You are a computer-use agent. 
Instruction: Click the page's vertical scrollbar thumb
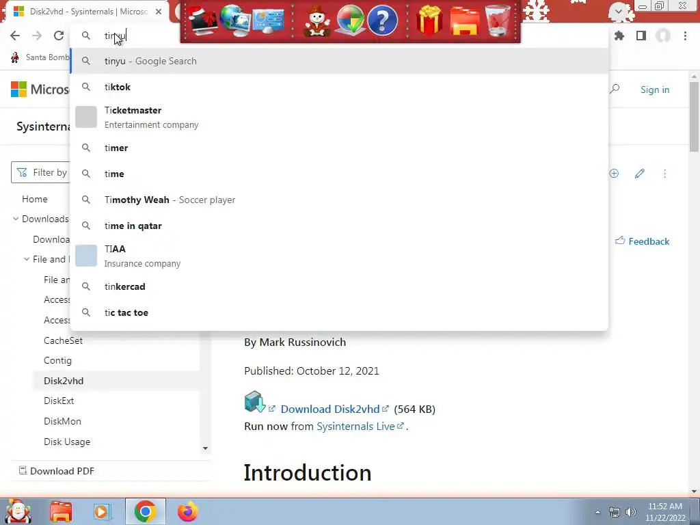coord(695,117)
